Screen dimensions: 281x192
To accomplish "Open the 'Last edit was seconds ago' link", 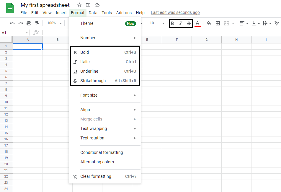I will [175, 12].
